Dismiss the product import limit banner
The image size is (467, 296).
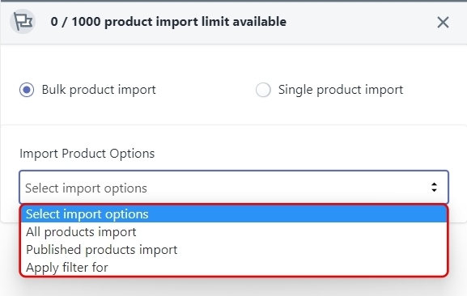point(443,23)
